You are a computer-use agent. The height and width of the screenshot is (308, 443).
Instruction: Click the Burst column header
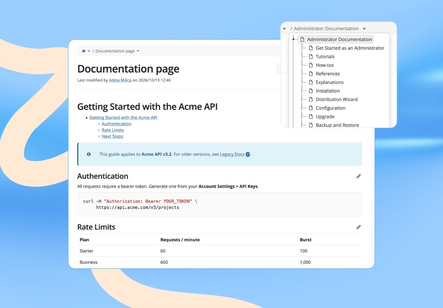(306, 240)
